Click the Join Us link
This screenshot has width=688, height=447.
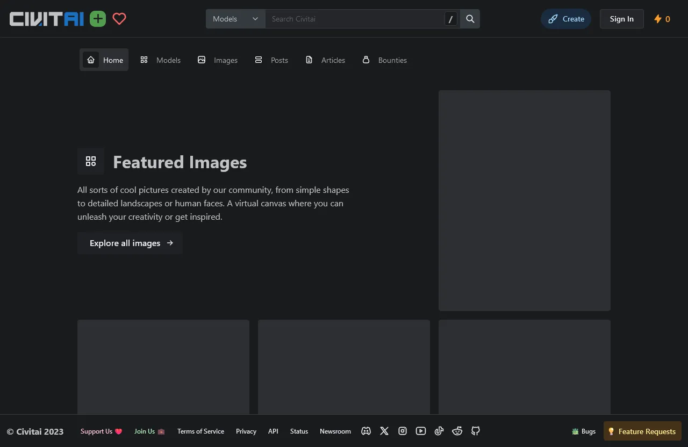point(149,431)
